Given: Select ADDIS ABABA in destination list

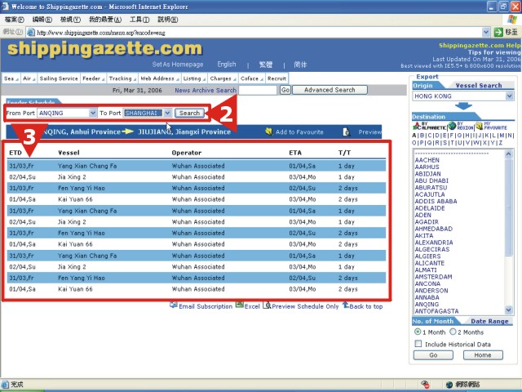Looking at the screenshot, I should click(436, 201).
